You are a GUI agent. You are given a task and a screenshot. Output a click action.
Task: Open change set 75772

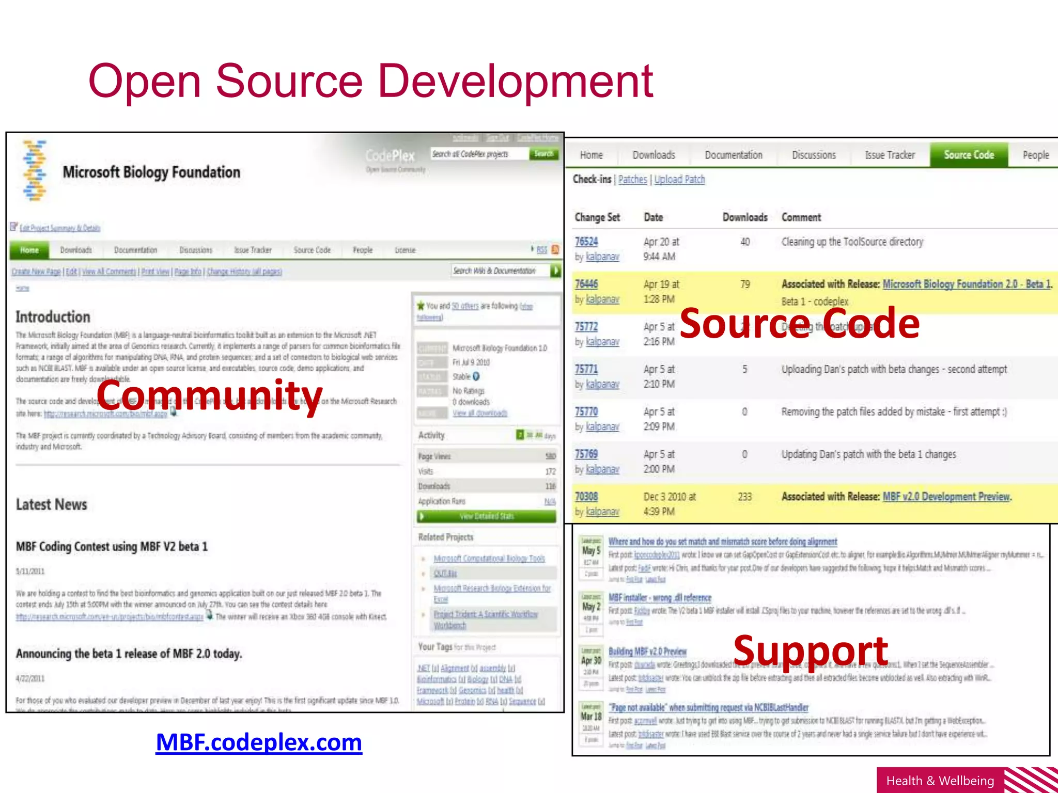(586, 327)
